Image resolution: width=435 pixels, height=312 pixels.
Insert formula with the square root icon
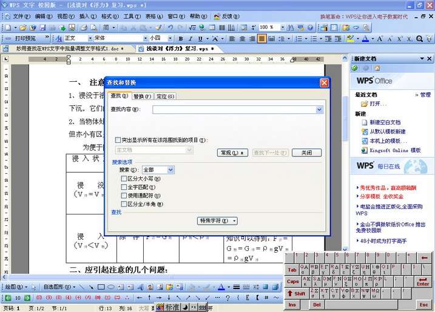click(192, 27)
